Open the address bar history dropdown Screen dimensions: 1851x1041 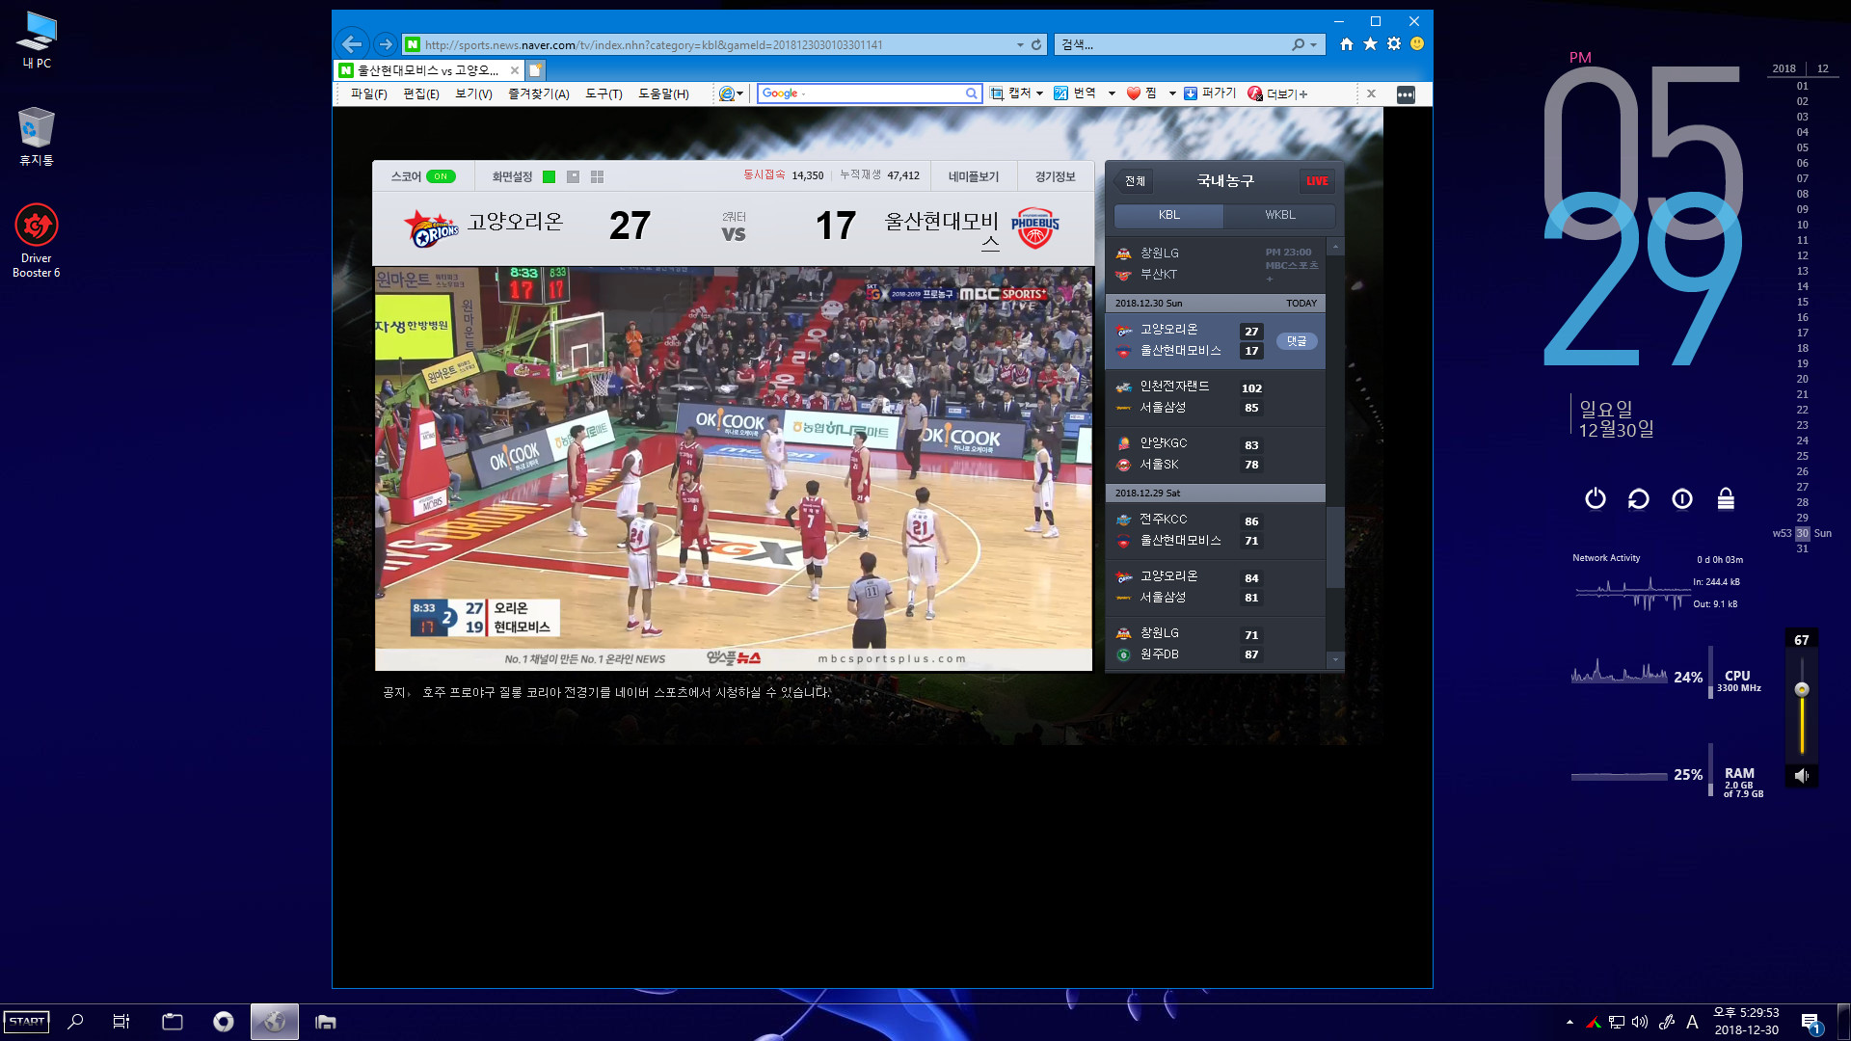click(1020, 44)
